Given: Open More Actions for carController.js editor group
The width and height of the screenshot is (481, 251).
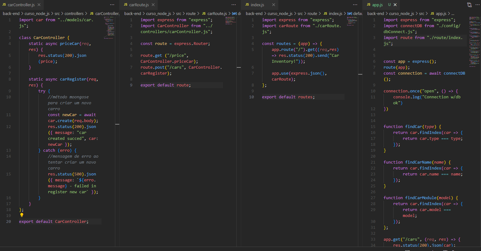Looking at the screenshot, I should point(112,5).
